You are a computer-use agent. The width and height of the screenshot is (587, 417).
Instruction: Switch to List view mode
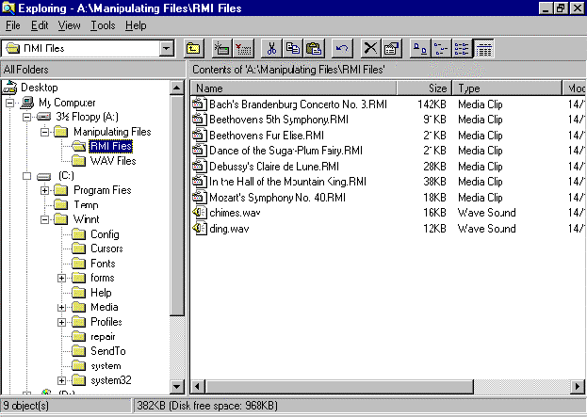coord(462,48)
